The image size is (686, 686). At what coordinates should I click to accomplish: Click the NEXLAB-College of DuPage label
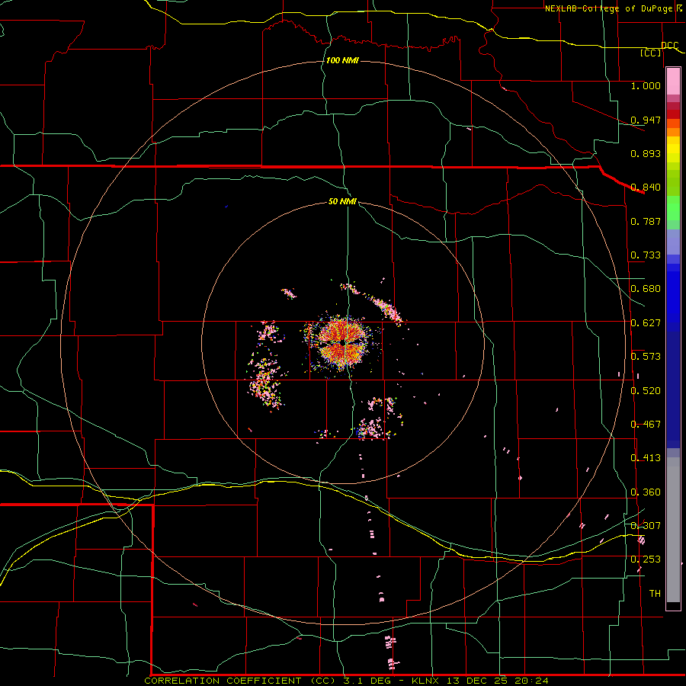pos(610,8)
